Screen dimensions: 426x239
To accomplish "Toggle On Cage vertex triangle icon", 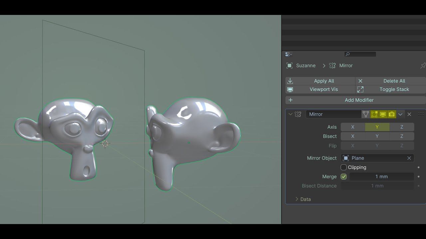I will coord(366,114).
